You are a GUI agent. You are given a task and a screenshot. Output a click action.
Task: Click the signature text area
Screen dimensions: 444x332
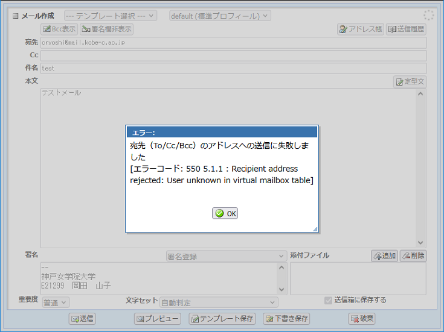(159, 278)
